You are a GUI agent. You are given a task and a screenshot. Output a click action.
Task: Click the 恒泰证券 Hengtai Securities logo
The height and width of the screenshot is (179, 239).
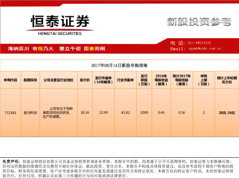point(60,25)
